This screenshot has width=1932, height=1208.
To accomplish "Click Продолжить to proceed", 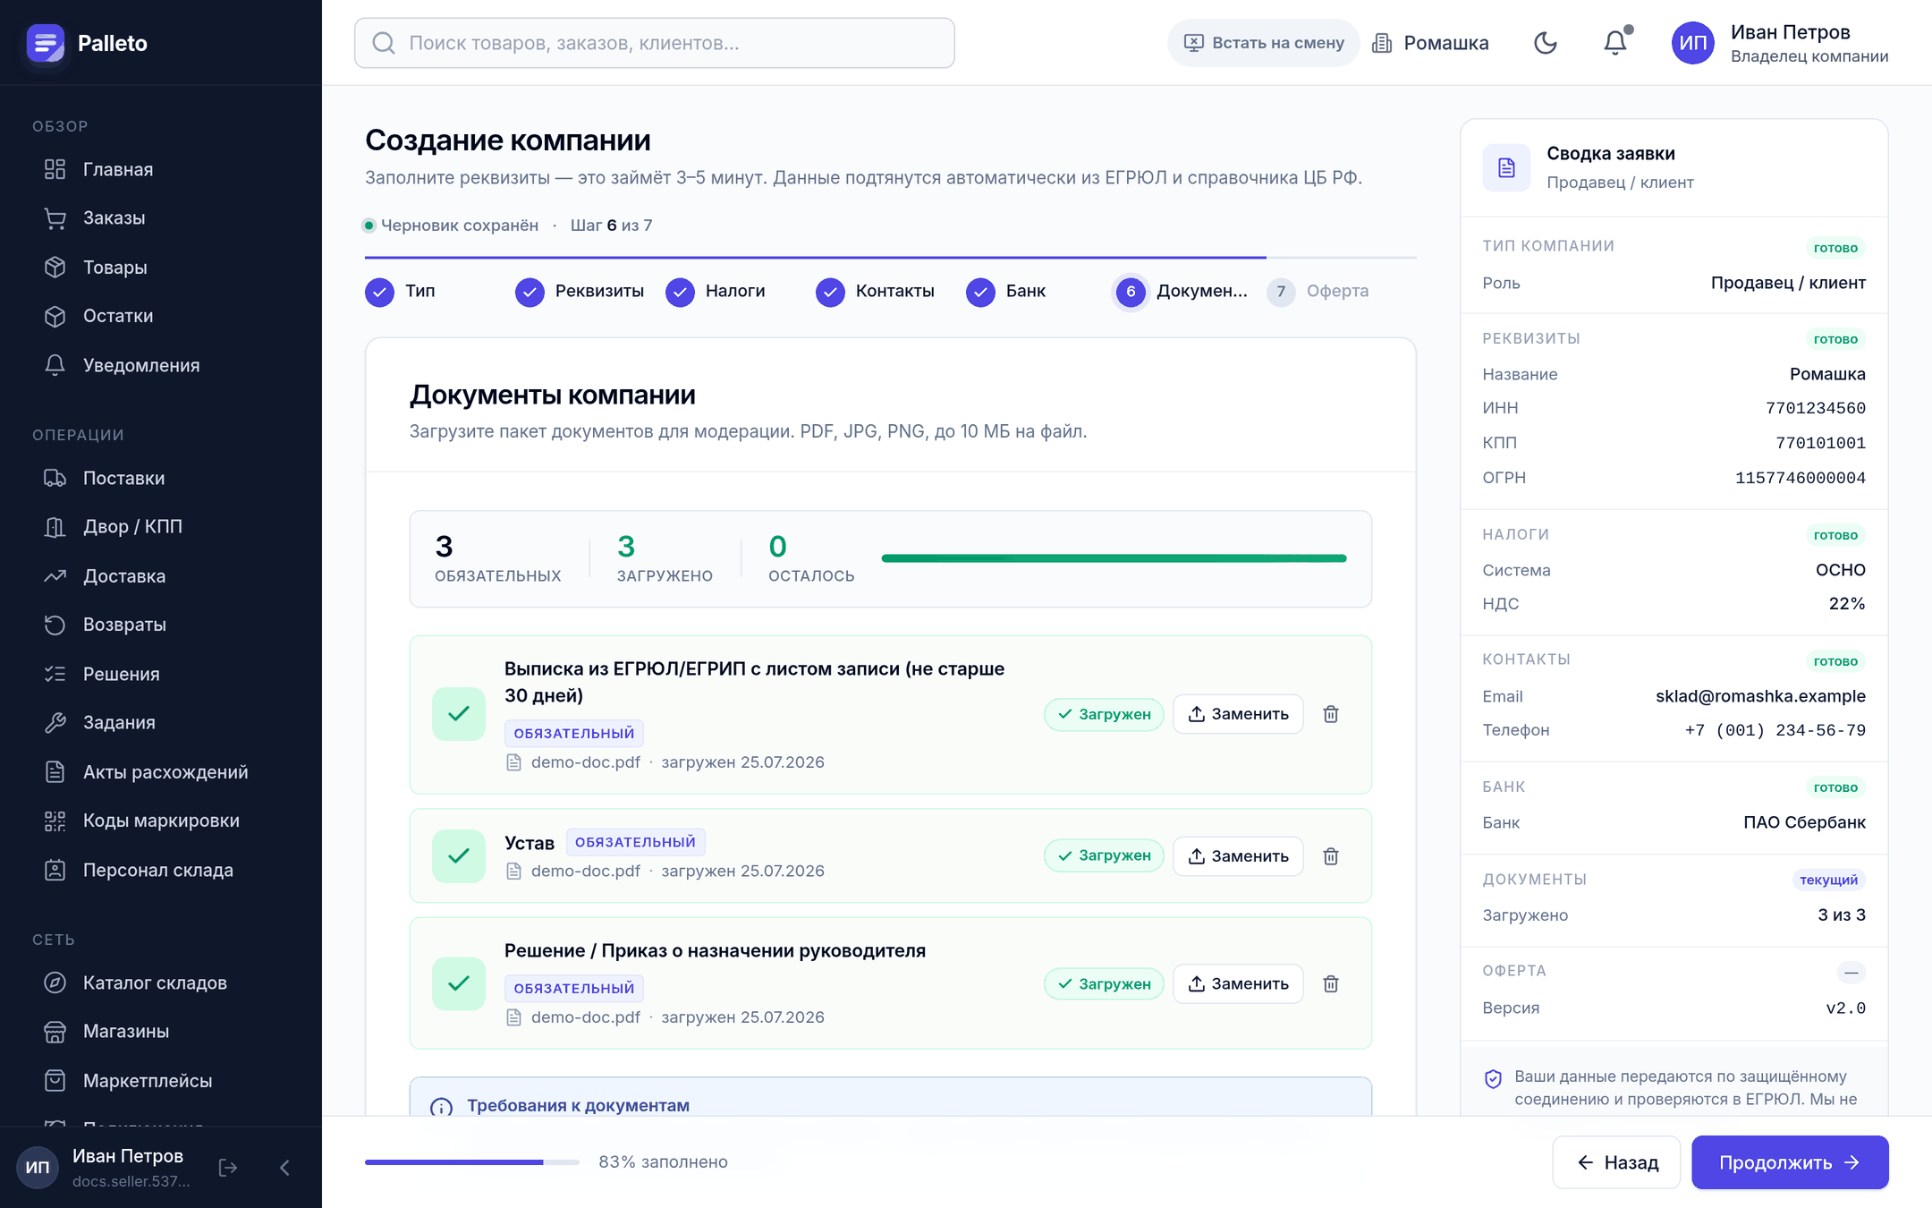I will [1790, 1162].
